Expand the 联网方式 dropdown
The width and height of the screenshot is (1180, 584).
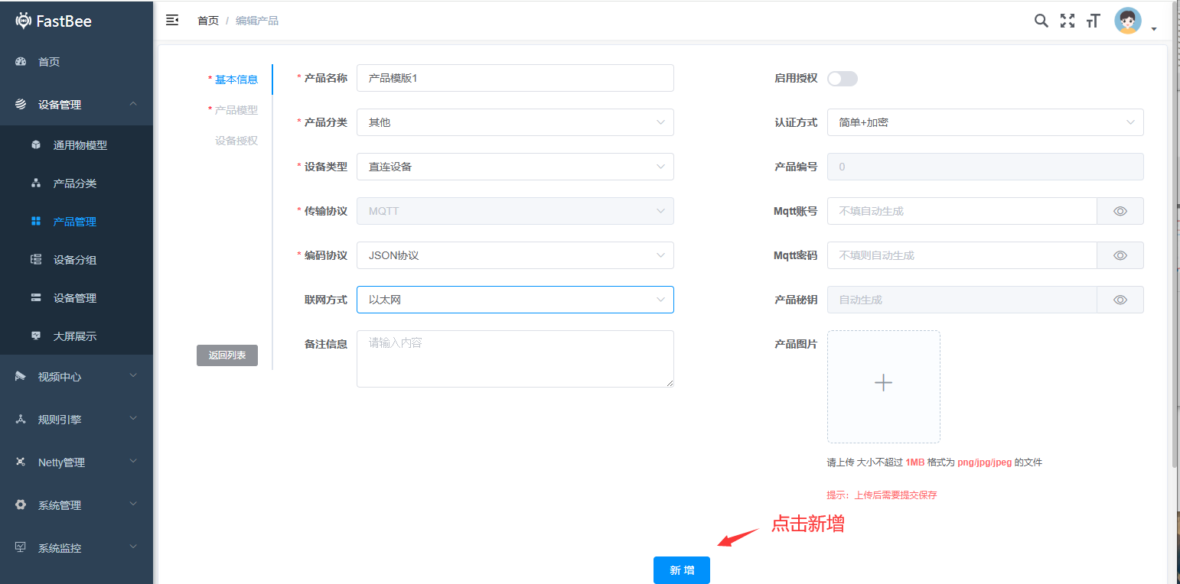pos(515,300)
